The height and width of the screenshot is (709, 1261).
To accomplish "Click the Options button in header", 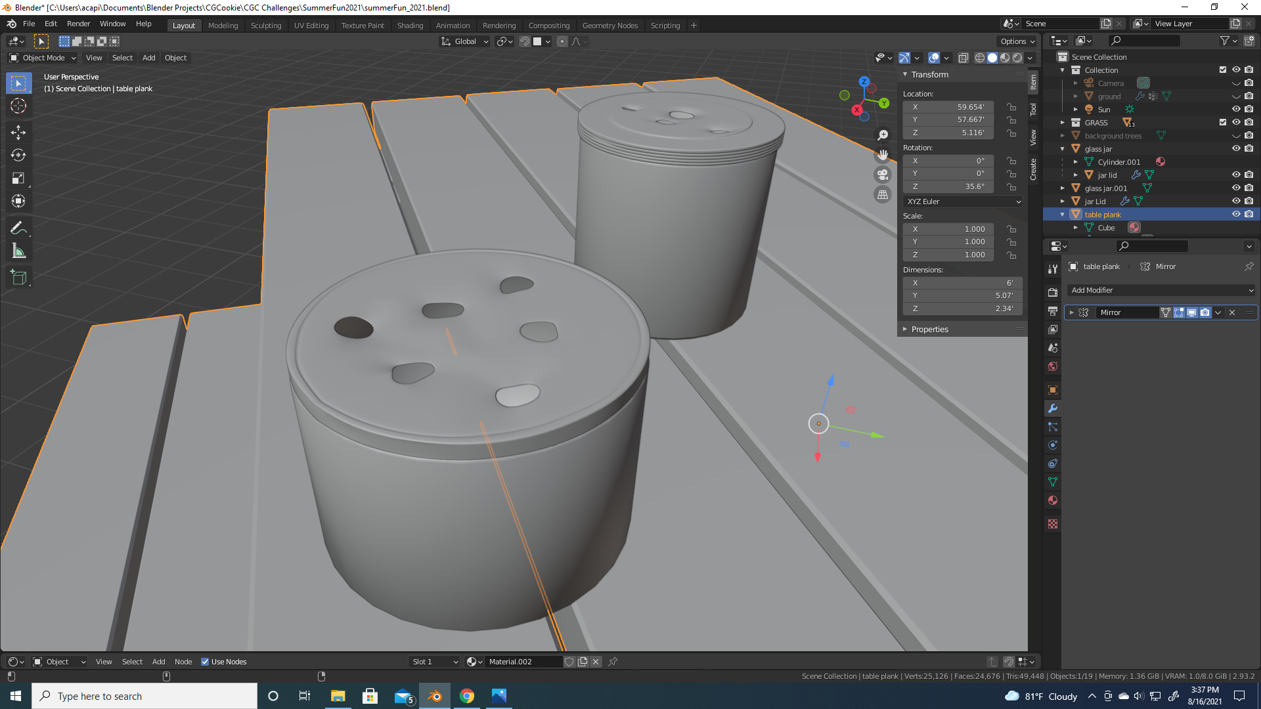I will point(1017,41).
